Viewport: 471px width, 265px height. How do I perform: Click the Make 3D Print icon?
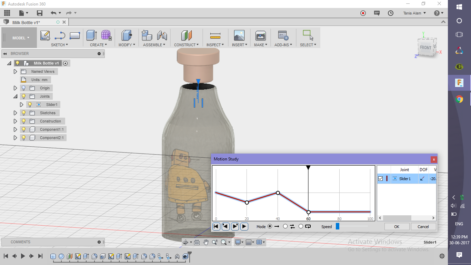click(x=260, y=36)
